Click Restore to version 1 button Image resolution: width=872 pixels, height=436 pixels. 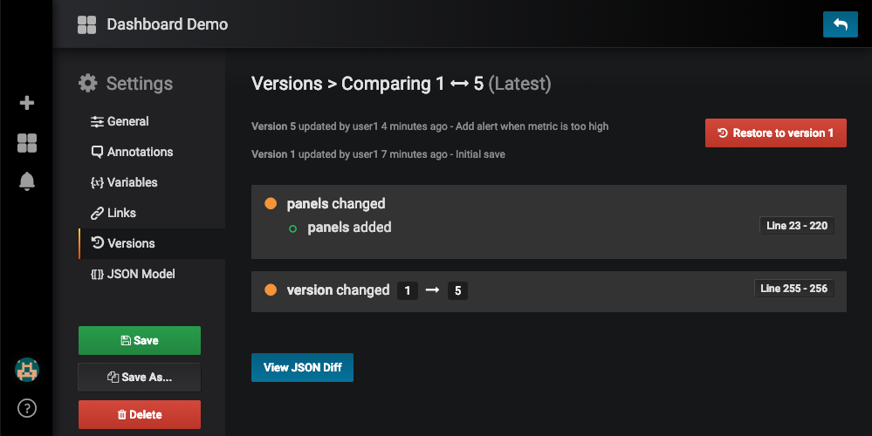775,133
